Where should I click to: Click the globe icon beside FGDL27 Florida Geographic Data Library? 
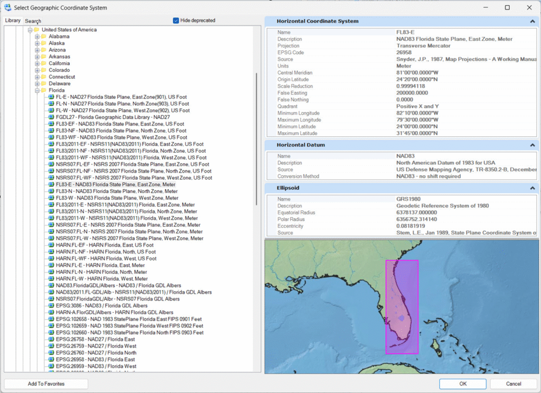51,117
